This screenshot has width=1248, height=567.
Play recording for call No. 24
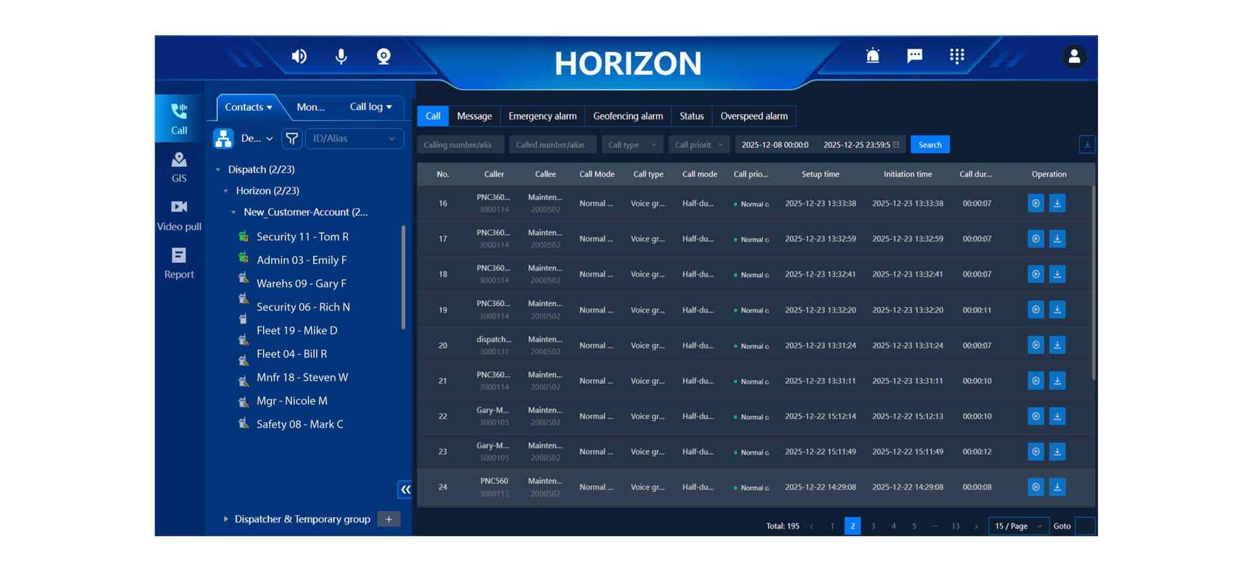pyautogui.click(x=1035, y=487)
